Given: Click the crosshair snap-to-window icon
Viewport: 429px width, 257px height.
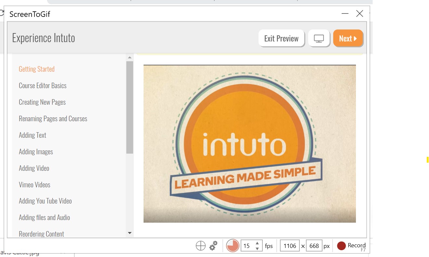Looking at the screenshot, I should [x=201, y=246].
